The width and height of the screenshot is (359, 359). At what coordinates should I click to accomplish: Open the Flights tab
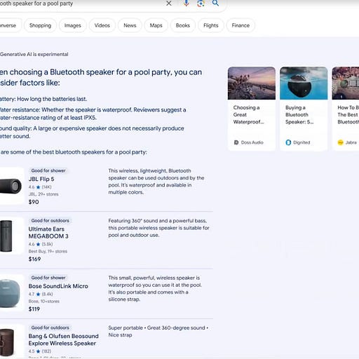[211, 25]
